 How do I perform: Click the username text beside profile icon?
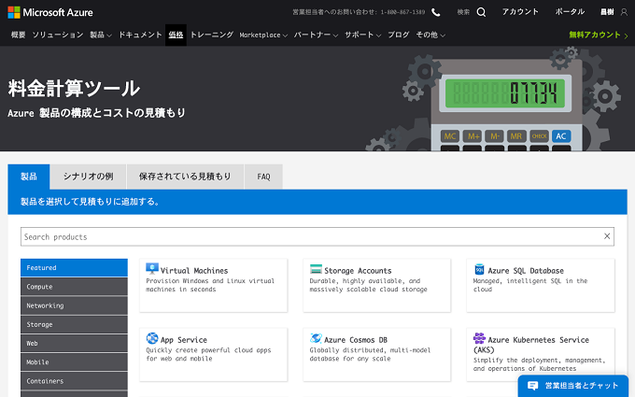(607, 12)
